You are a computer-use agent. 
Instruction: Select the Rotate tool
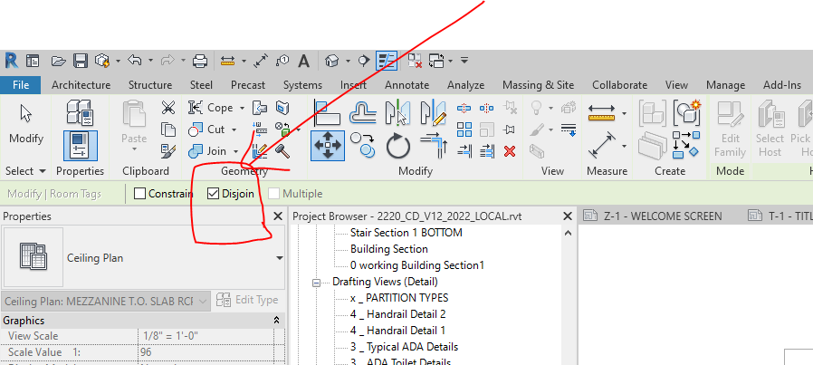(x=398, y=146)
